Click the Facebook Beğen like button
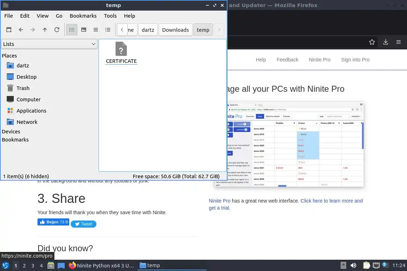The width and height of the screenshot is (407, 271). coord(53,222)
